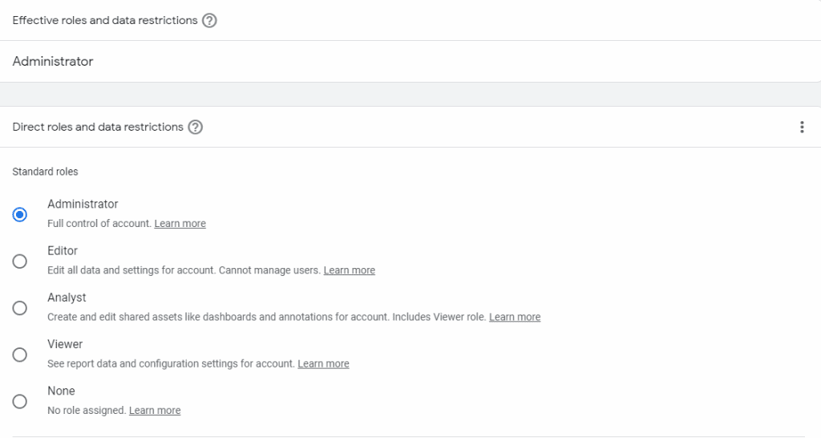Click the 'None' role label text
Viewport: 821px width, 438px height.
(61, 391)
